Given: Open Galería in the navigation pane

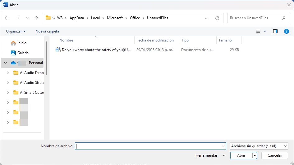Looking at the screenshot, I should 23,53.
